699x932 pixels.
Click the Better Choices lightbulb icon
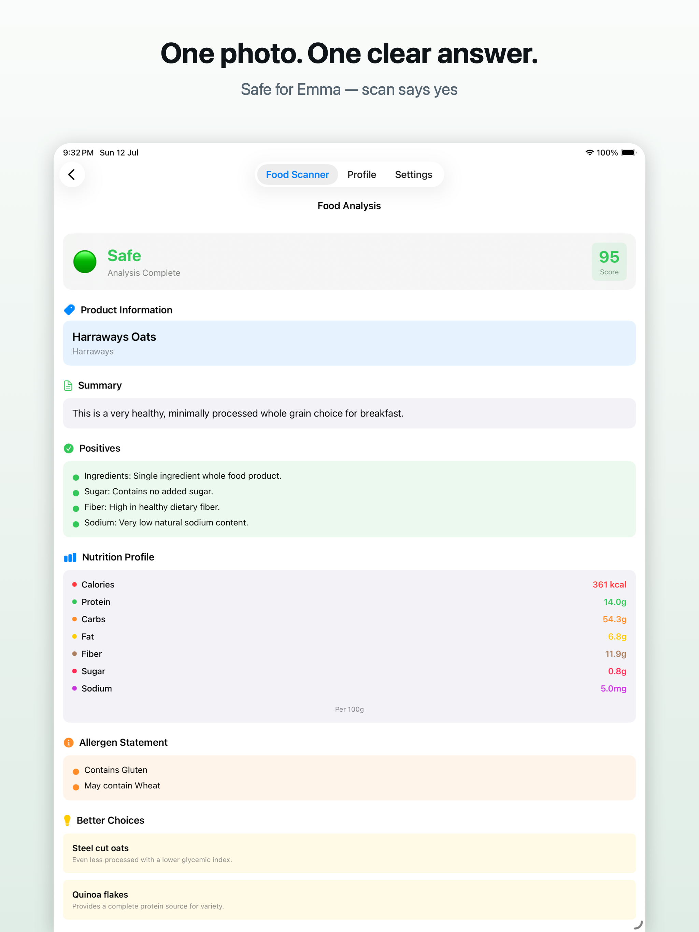pyautogui.click(x=68, y=820)
